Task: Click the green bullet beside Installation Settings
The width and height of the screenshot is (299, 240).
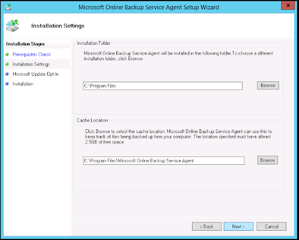Action: [x=7, y=64]
